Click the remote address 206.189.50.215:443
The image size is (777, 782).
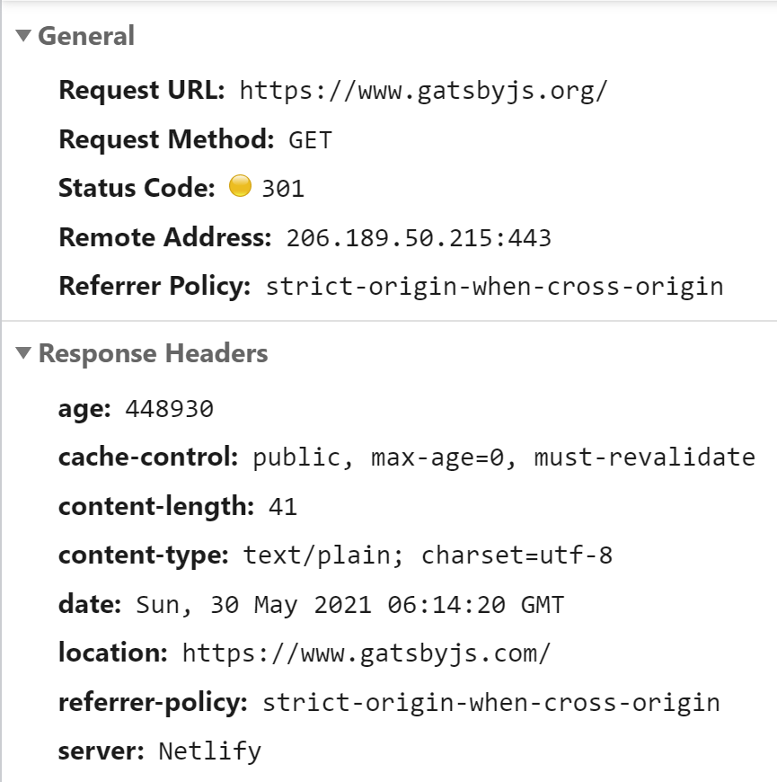[x=419, y=237]
